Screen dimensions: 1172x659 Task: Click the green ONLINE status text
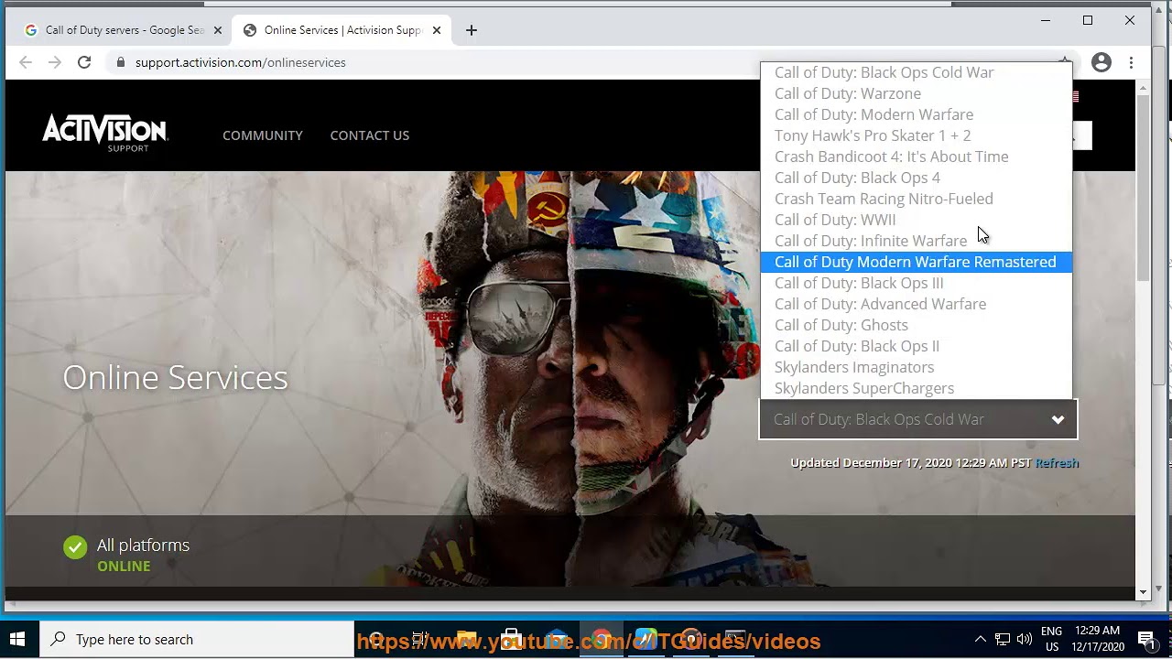[124, 566]
